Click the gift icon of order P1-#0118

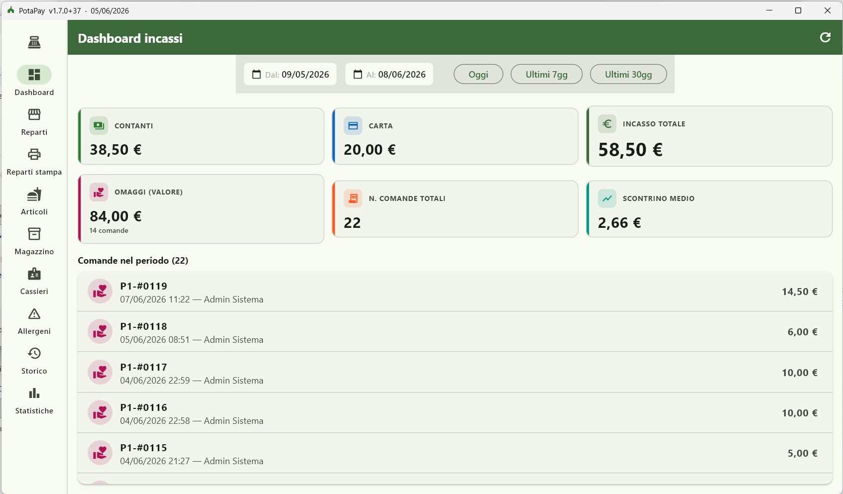click(100, 331)
